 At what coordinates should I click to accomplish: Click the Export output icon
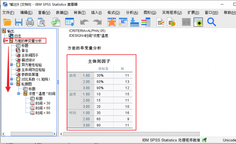click(x=56, y=22)
